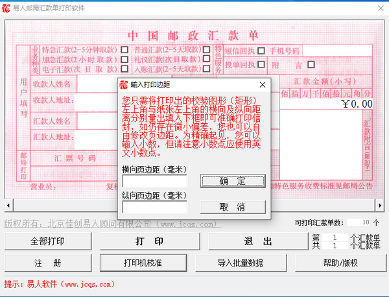Select the 附言 checkbox
The width and height of the screenshot is (389, 297).
[312, 64]
